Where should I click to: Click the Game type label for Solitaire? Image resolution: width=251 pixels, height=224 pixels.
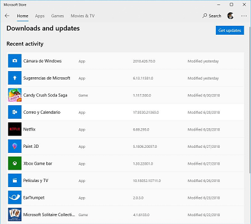coord(83,215)
